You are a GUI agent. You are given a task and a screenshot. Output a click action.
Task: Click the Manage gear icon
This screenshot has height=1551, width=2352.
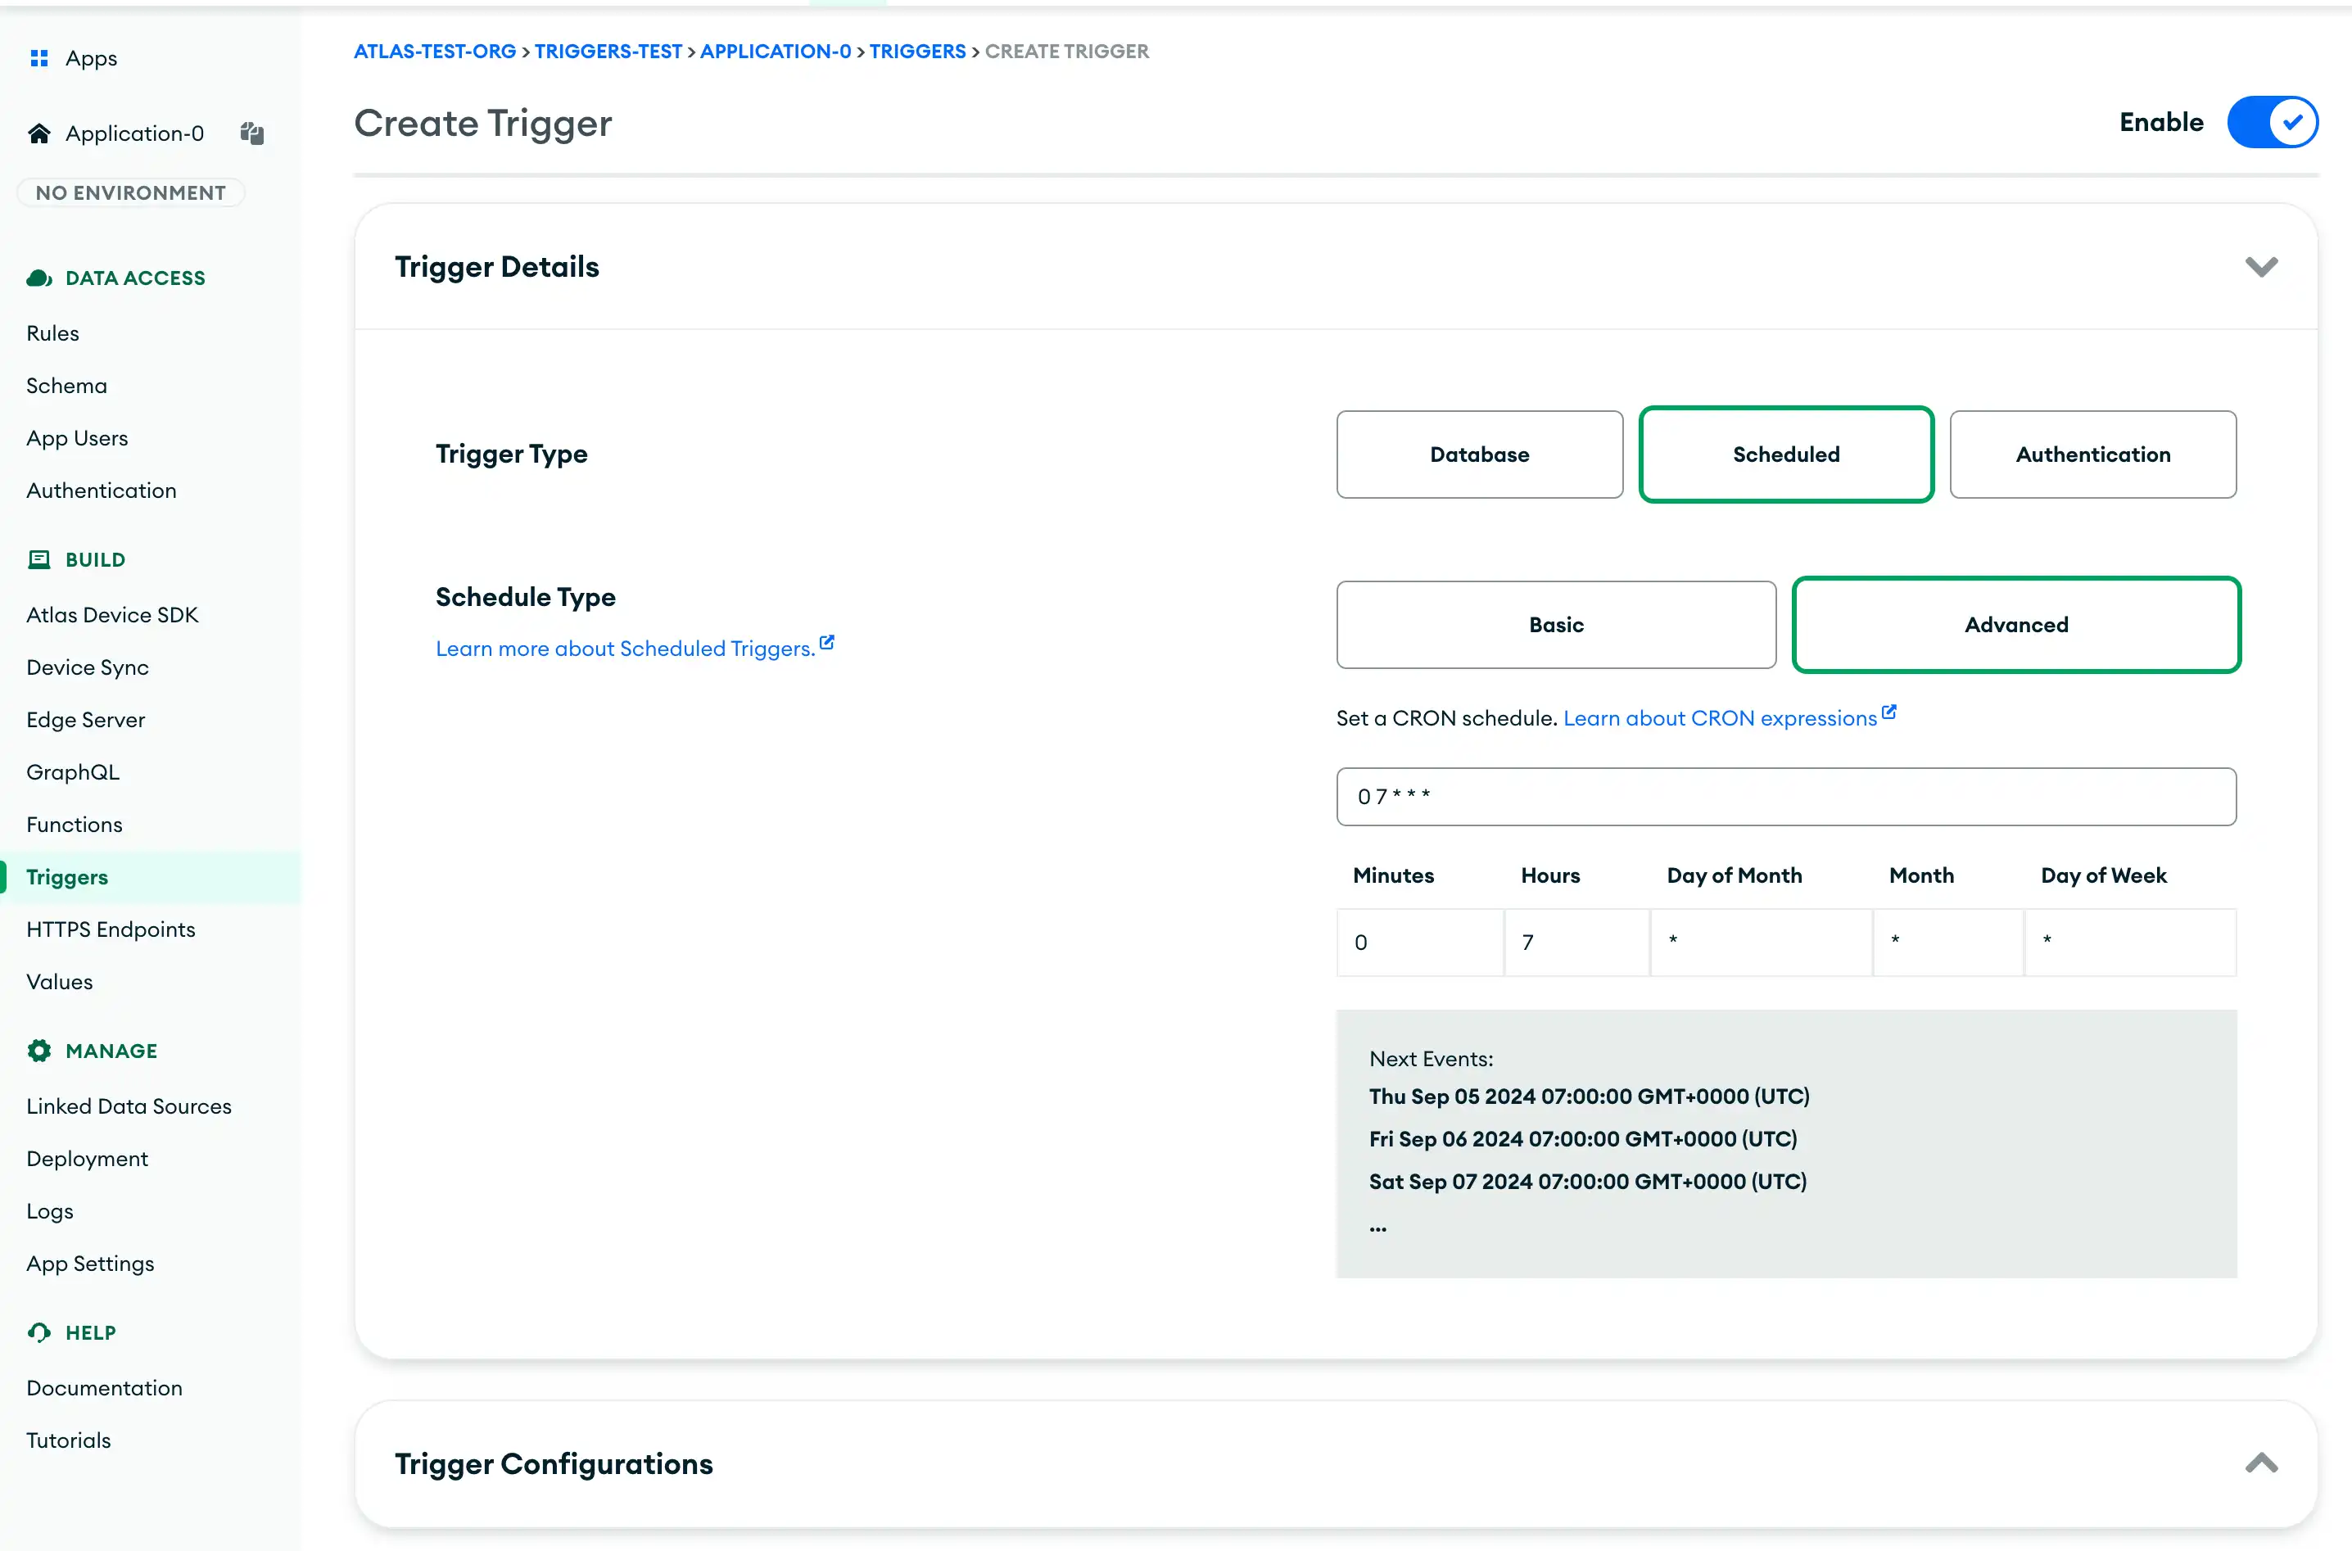38,1051
